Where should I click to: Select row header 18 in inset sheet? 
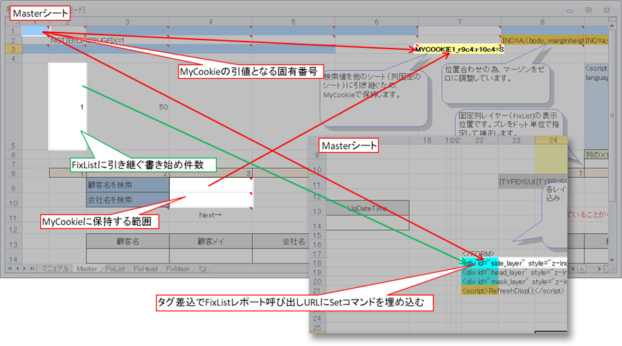[x=317, y=263]
